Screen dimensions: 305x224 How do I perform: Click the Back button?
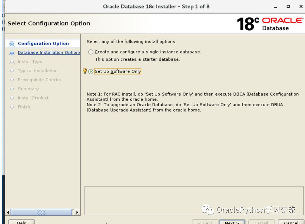(205, 222)
